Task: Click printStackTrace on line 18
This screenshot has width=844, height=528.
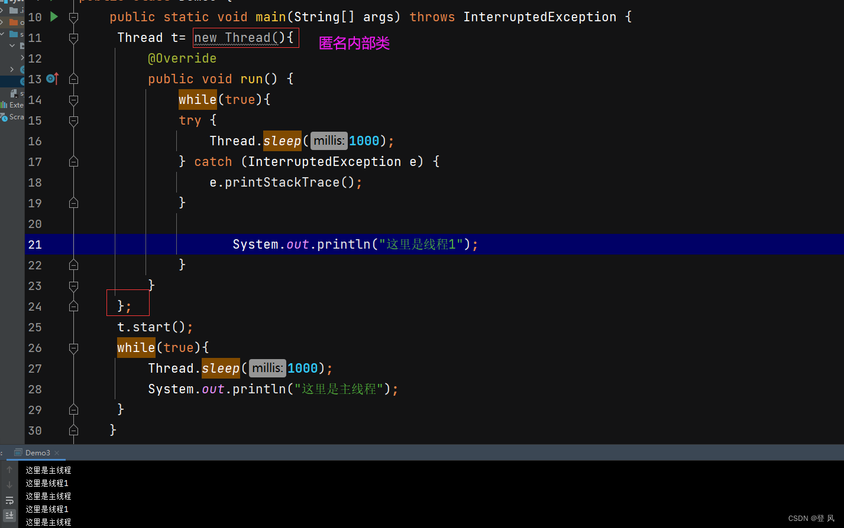Action: click(x=282, y=182)
